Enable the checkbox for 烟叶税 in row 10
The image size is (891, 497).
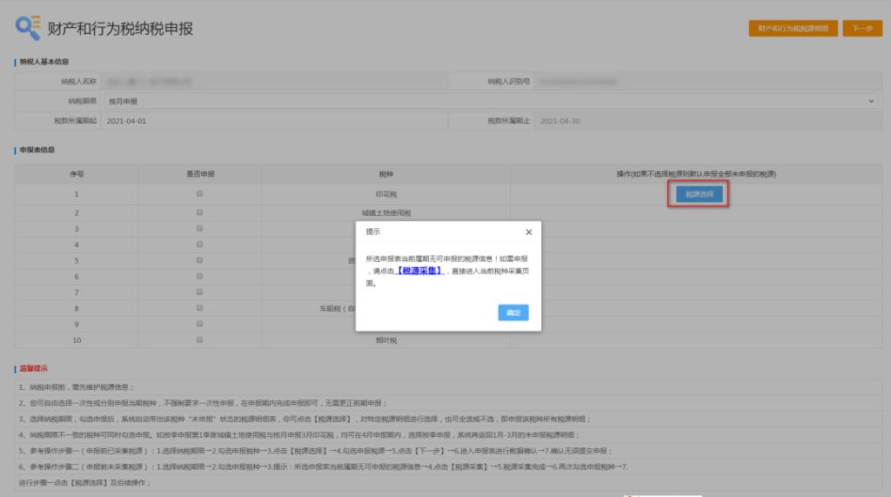click(200, 339)
